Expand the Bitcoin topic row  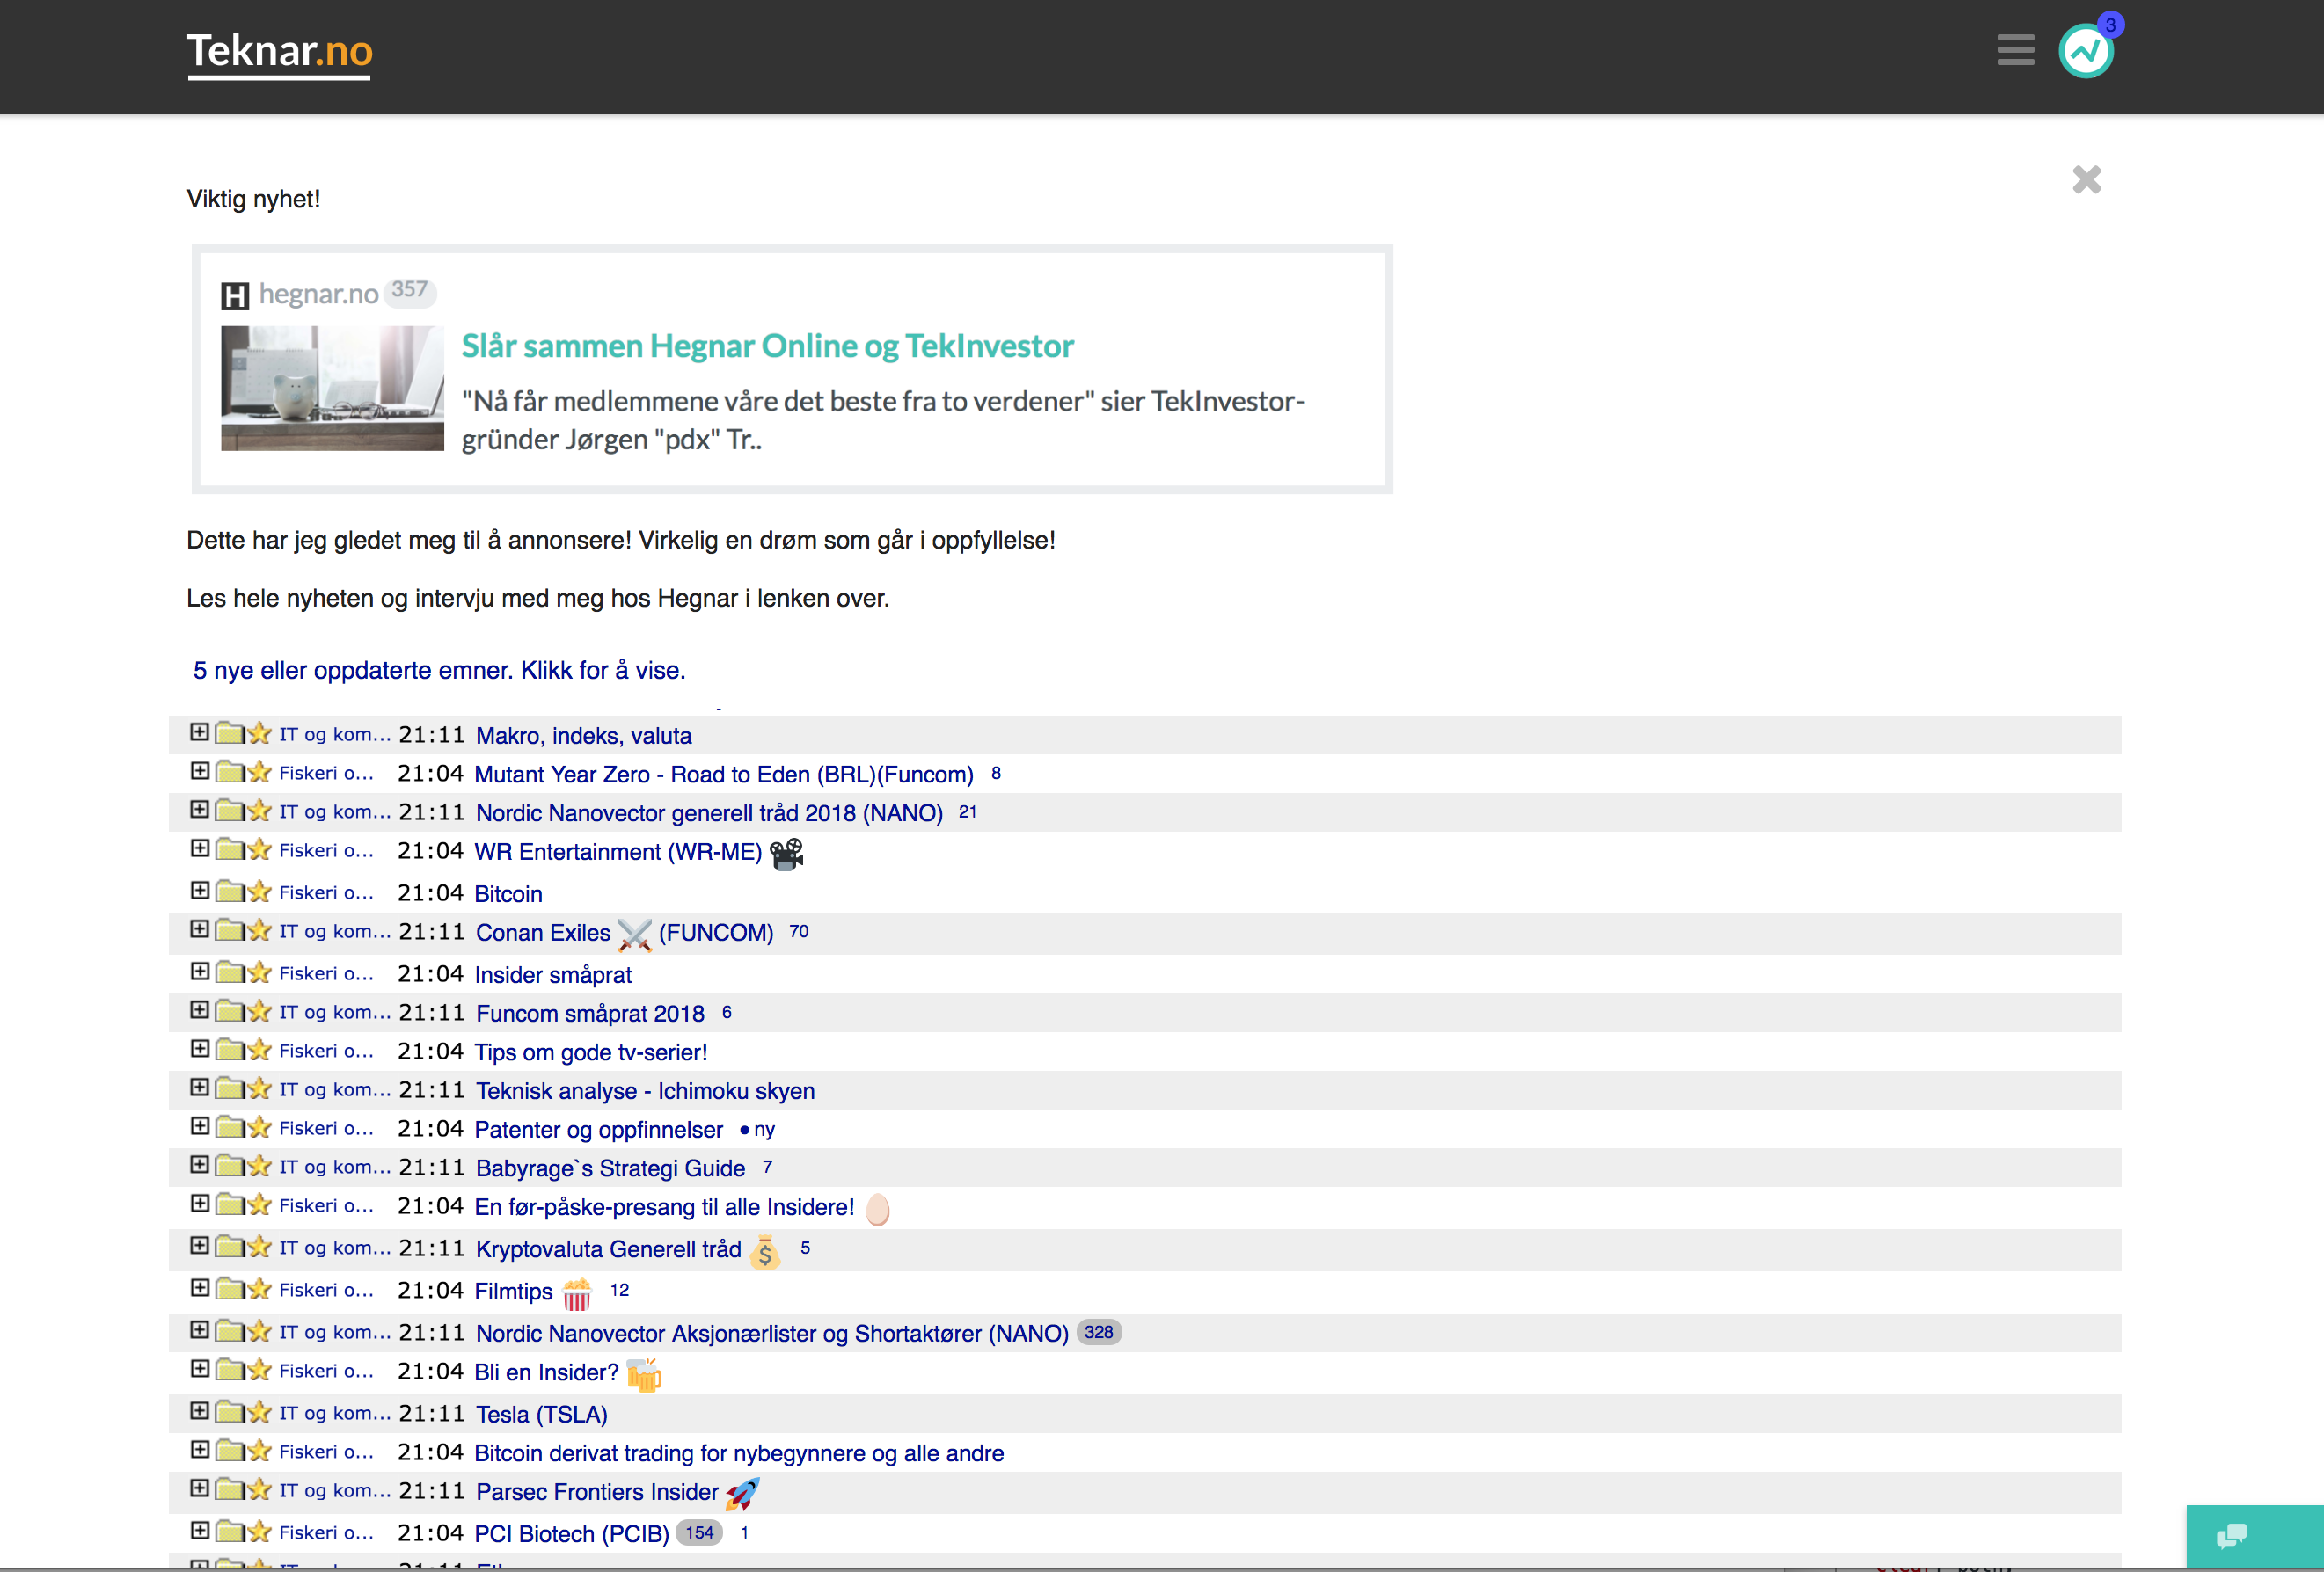200,891
